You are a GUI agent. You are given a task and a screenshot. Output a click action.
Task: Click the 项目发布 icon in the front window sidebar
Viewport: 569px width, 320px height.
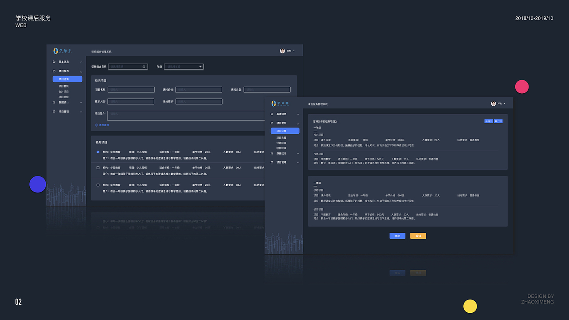272,123
